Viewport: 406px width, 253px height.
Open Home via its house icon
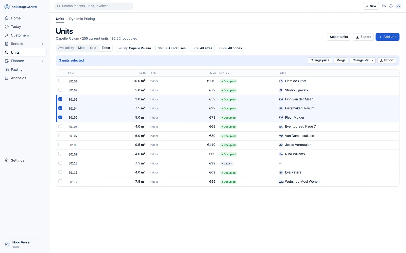7,18
